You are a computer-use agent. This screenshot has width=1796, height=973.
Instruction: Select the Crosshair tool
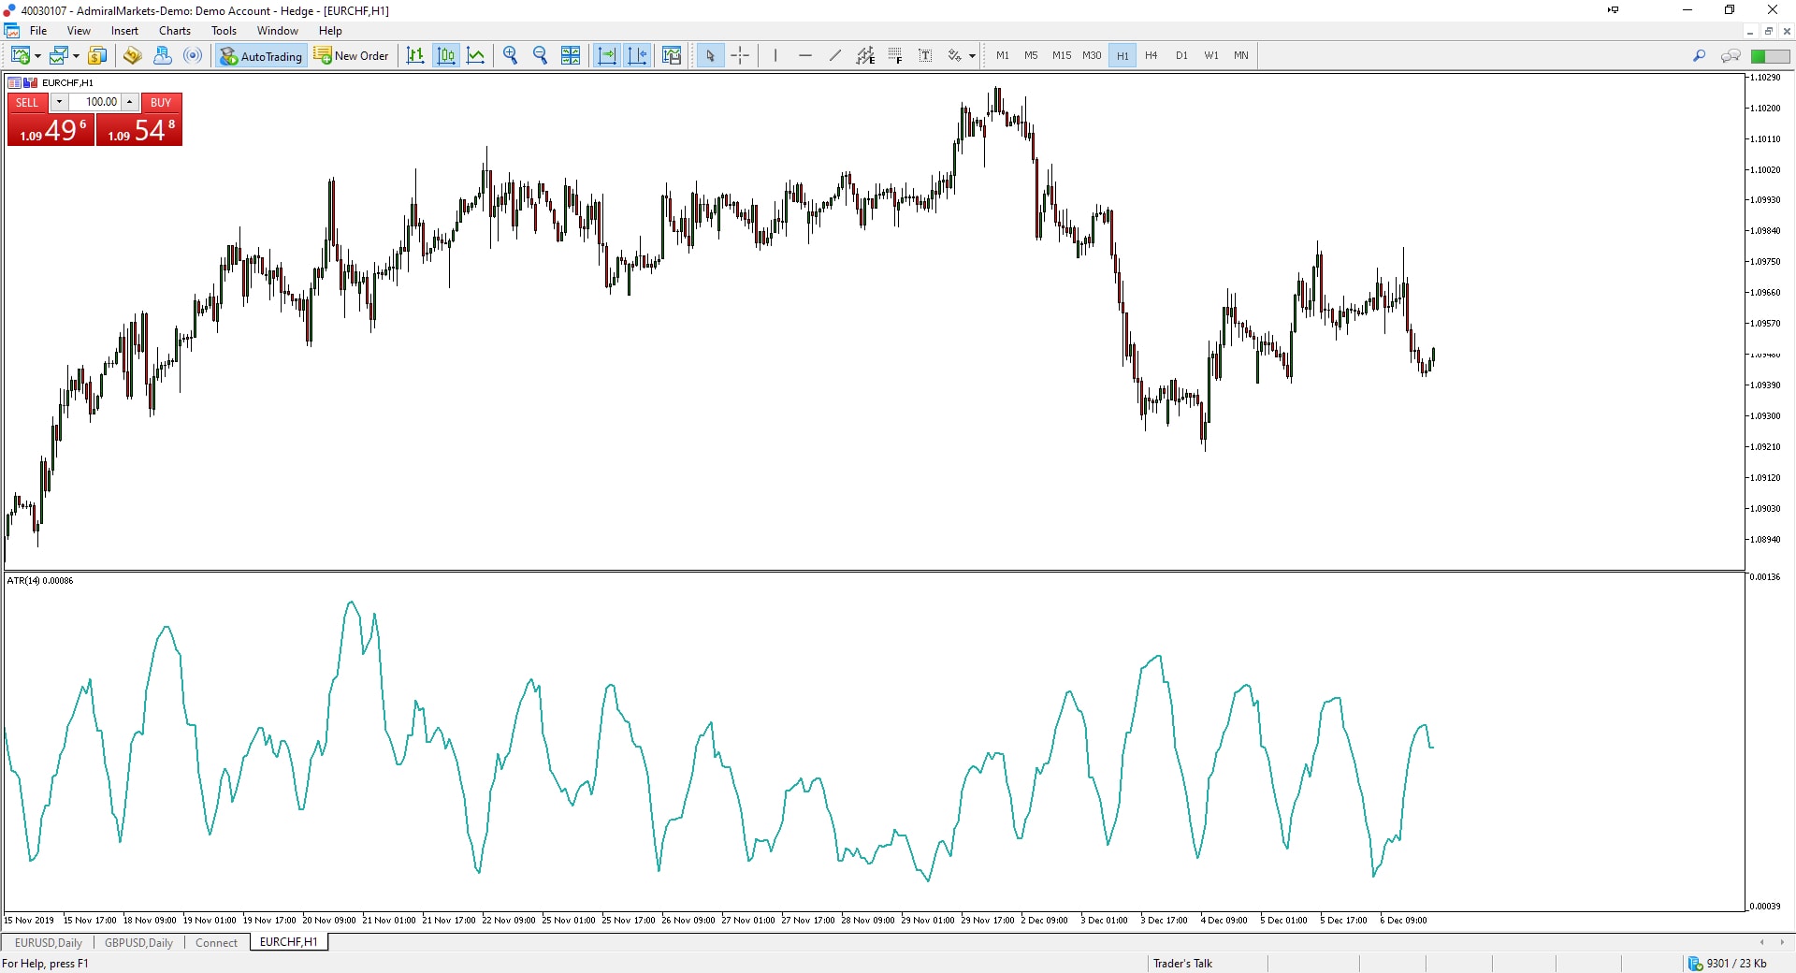tap(740, 56)
